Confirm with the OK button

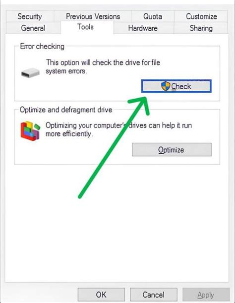click(101, 295)
